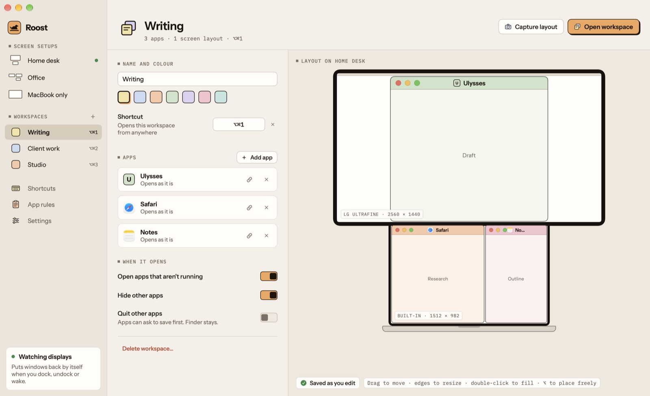Select the Office screen setup
Viewport: 650px width, 396px height.
[x=53, y=78]
